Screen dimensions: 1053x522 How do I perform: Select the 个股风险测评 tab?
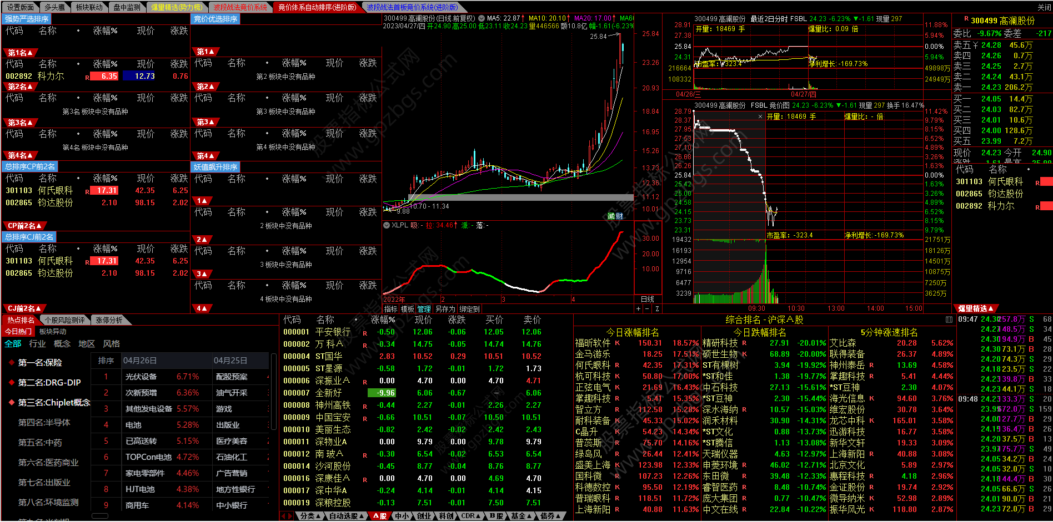point(64,320)
